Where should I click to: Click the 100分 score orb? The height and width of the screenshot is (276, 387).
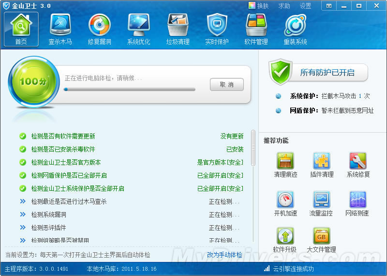tap(34, 81)
